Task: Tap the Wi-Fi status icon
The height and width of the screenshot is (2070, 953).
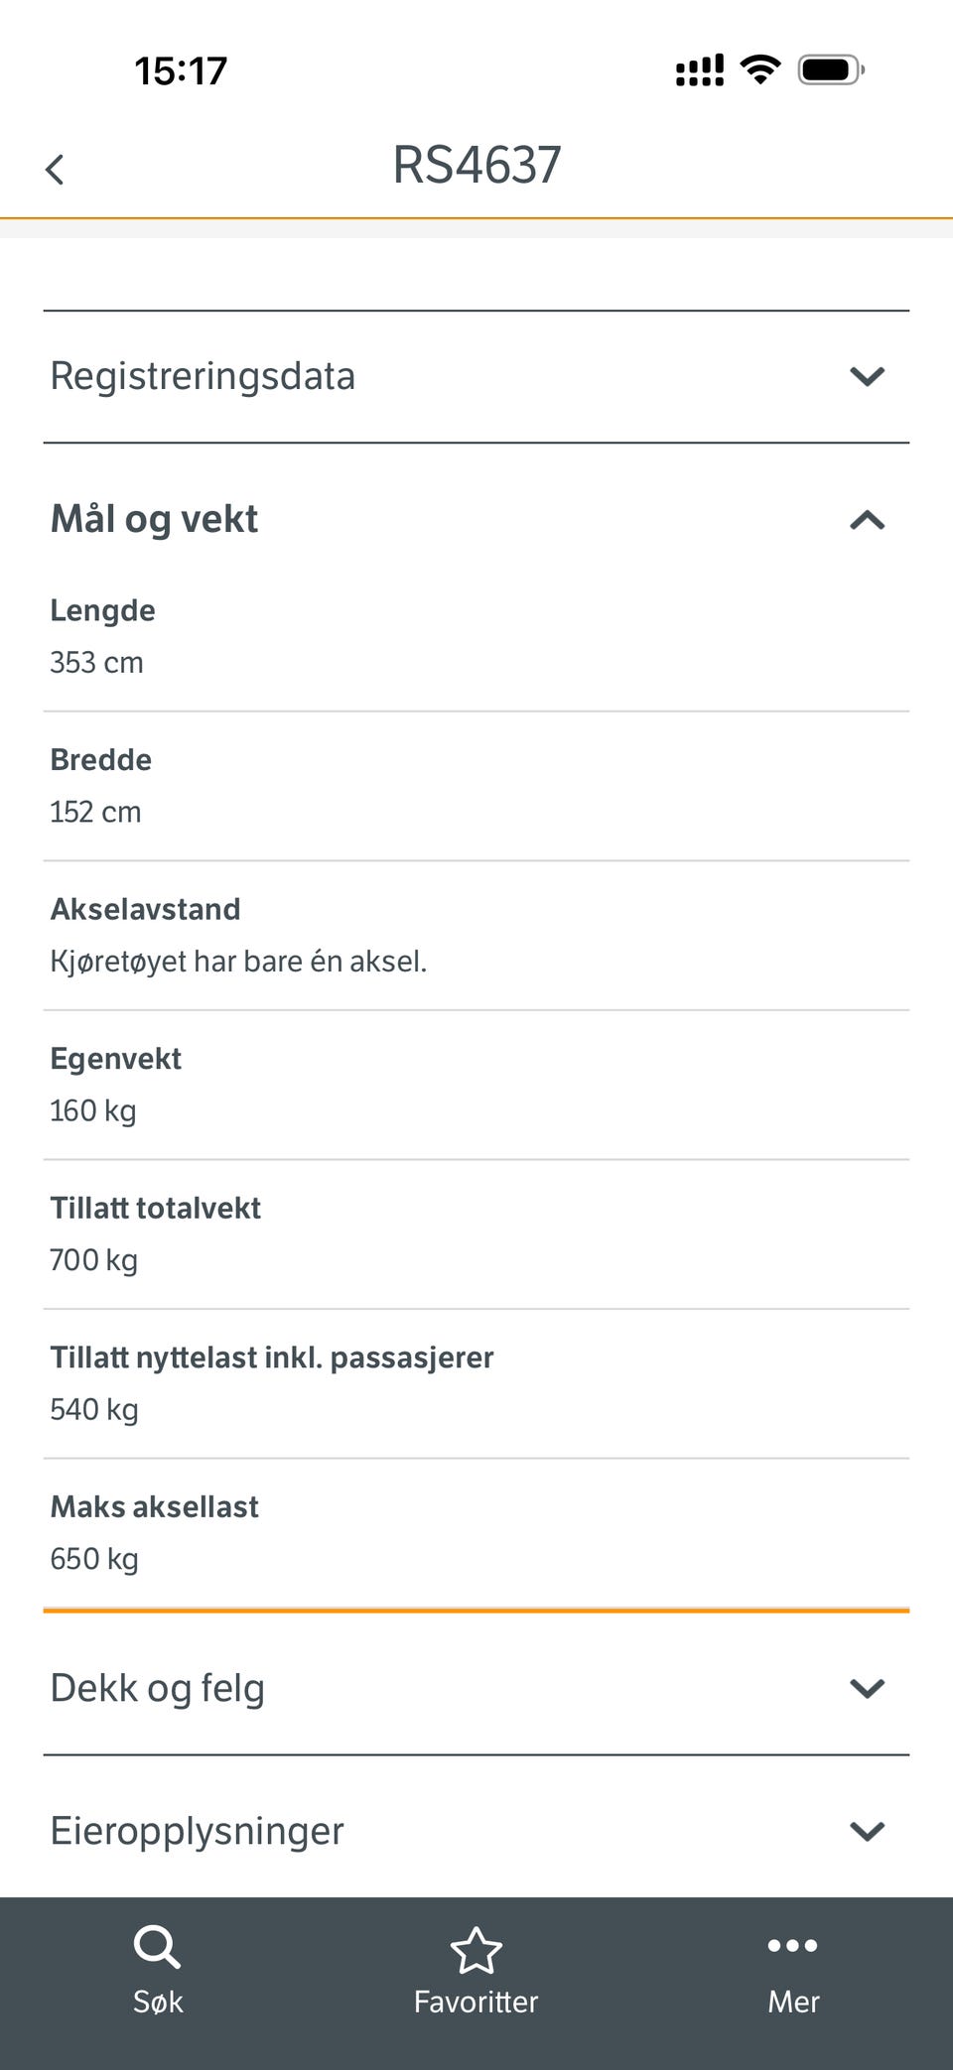Action: 760,69
